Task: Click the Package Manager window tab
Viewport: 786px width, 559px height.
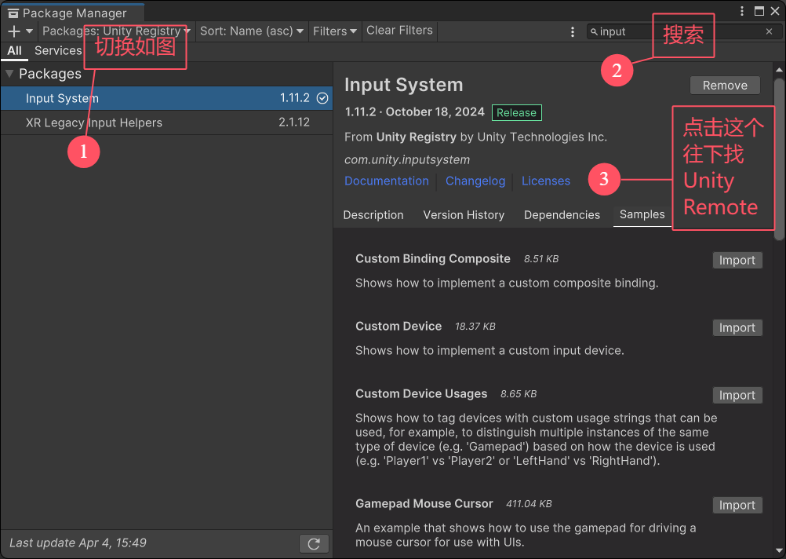Action: 74,13
